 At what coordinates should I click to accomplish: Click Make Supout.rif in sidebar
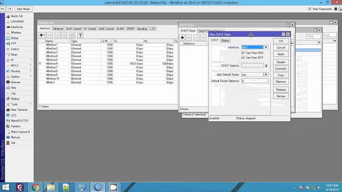point(20,132)
